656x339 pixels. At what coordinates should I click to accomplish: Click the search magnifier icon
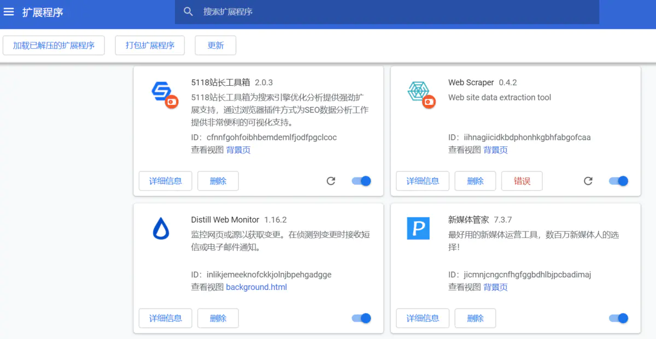pyautogui.click(x=189, y=11)
